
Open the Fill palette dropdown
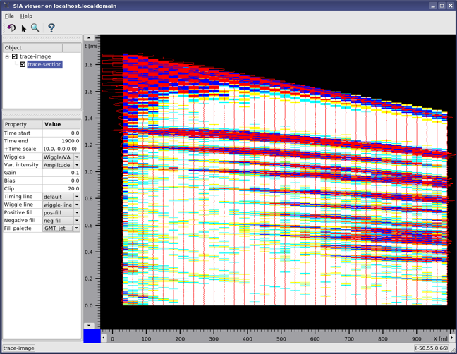(x=77, y=228)
